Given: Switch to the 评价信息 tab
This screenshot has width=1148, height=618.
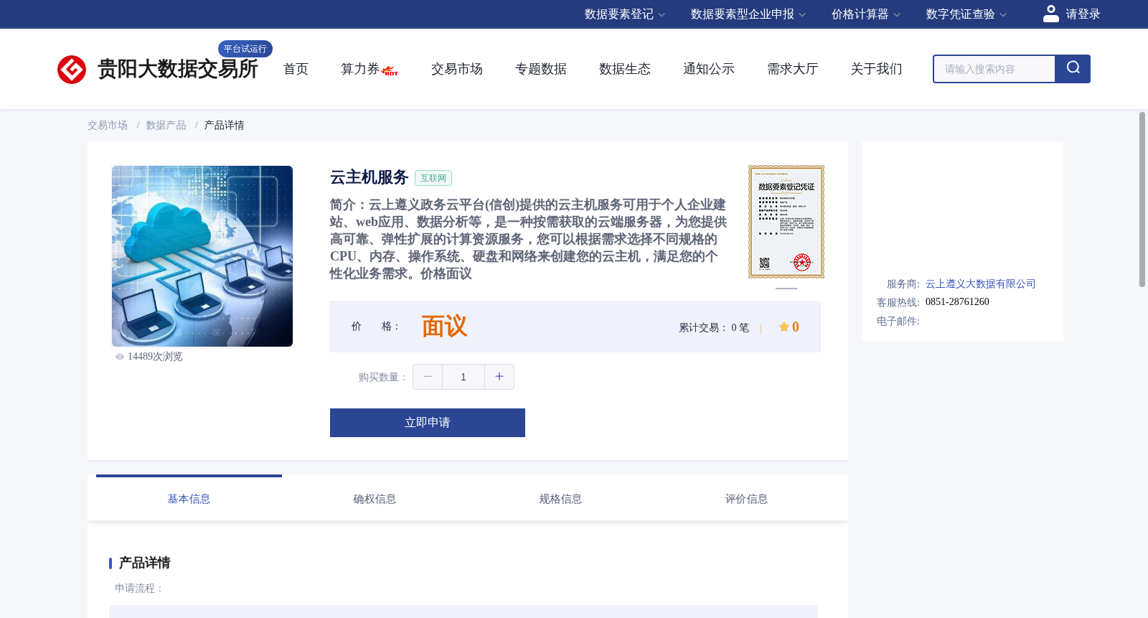Looking at the screenshot, I should (746, 499).
